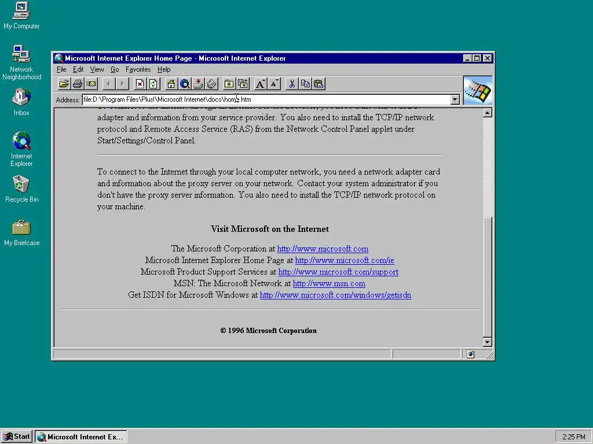
Task: Click the "© 1996 Microsoft Corporation" text
Action: 269,331
